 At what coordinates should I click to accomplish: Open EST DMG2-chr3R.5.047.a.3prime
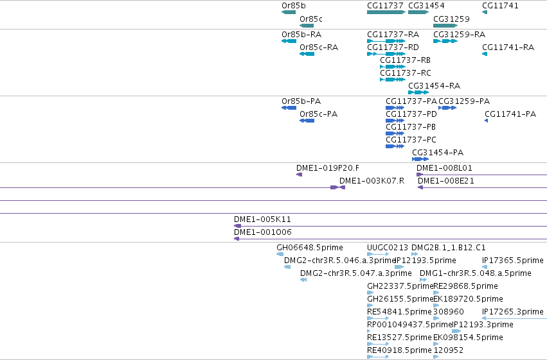click(x=356, y=273)
